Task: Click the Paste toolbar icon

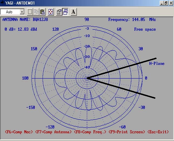Action: 42,12
